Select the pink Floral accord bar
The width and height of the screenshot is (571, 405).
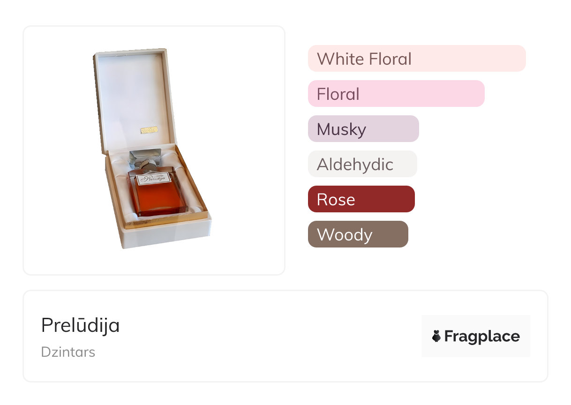click(x=396, y=94)
